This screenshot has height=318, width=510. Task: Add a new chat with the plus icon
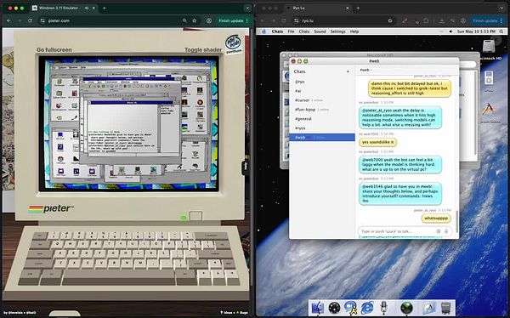pyautogui.click(x=348, y=71)
